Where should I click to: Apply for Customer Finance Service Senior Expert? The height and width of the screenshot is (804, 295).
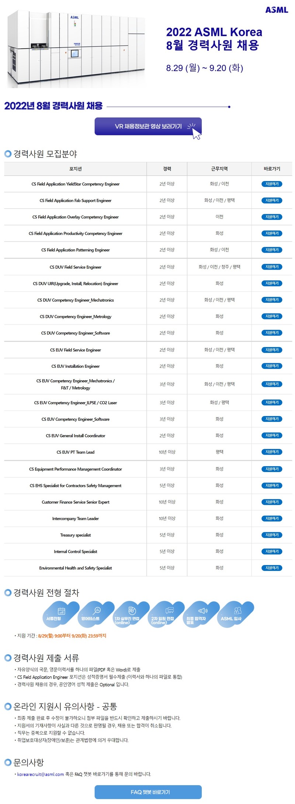coord(271,502)
